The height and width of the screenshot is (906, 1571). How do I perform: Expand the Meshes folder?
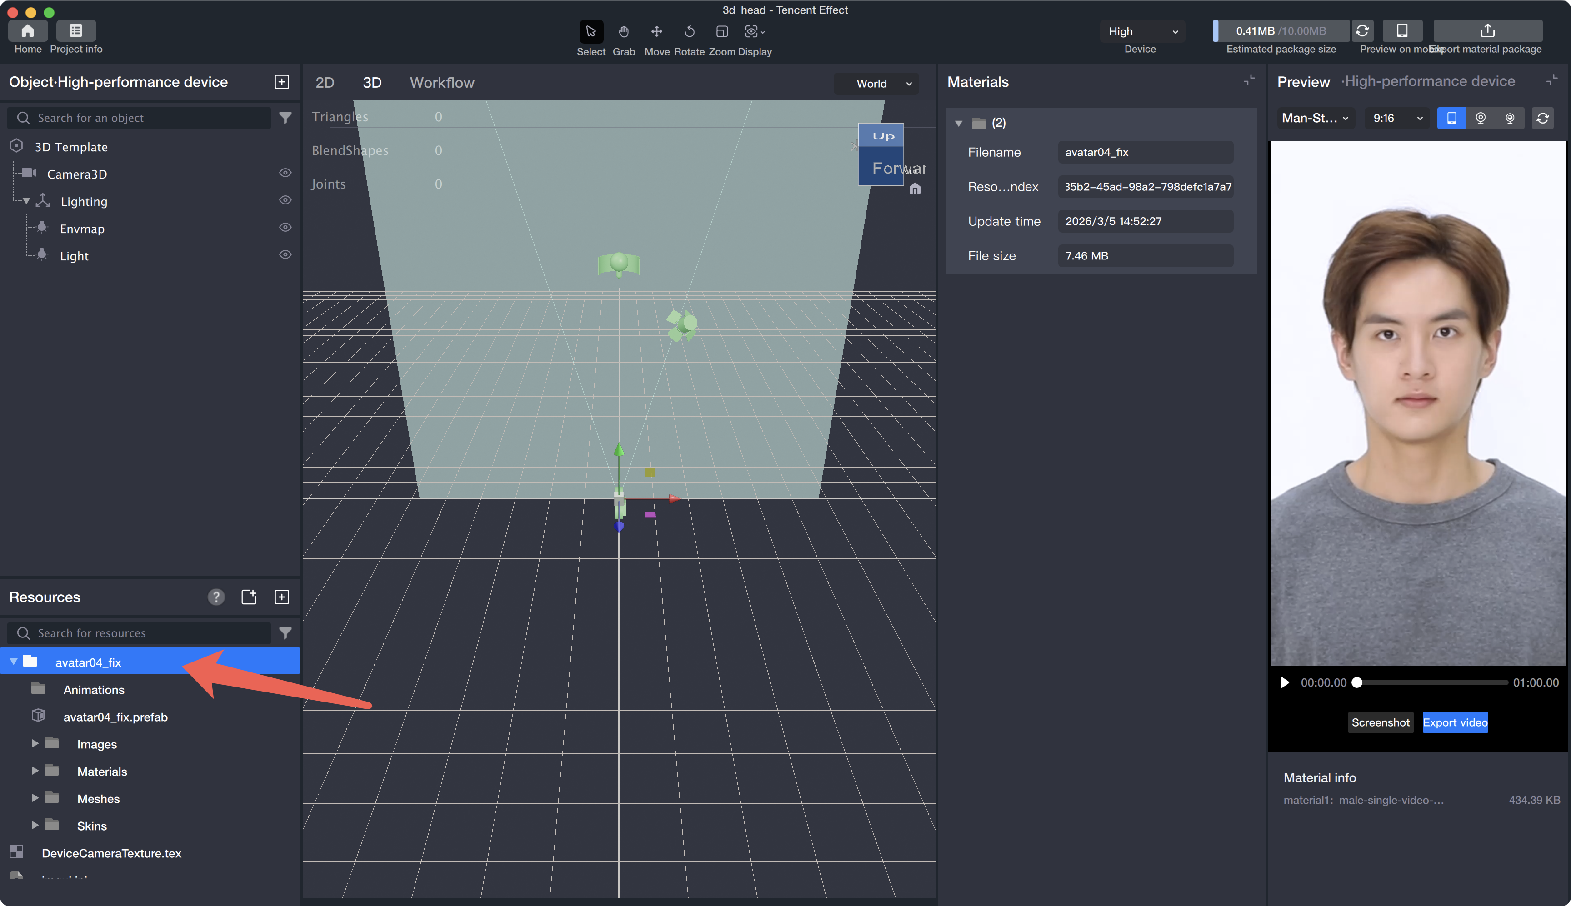35,798
